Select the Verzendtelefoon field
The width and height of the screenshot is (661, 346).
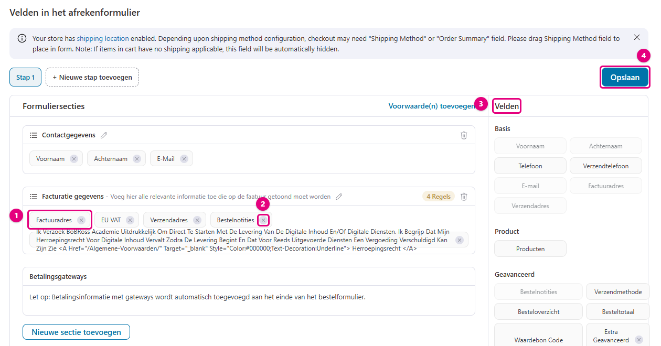tap(606, 166)
